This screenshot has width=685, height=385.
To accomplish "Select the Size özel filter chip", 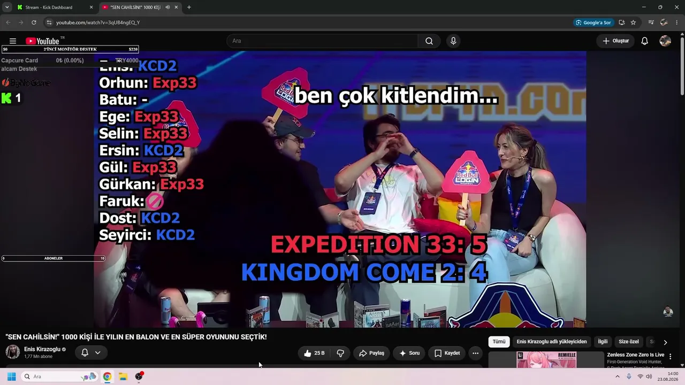I will tap(629, 342).
